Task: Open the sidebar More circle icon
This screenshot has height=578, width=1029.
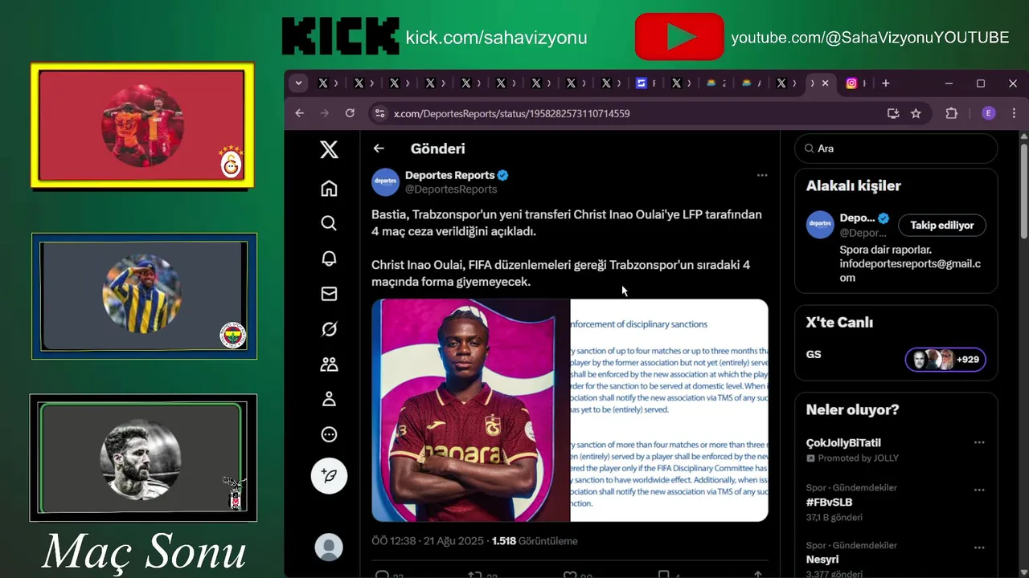Action: click(x=329, y=434)
